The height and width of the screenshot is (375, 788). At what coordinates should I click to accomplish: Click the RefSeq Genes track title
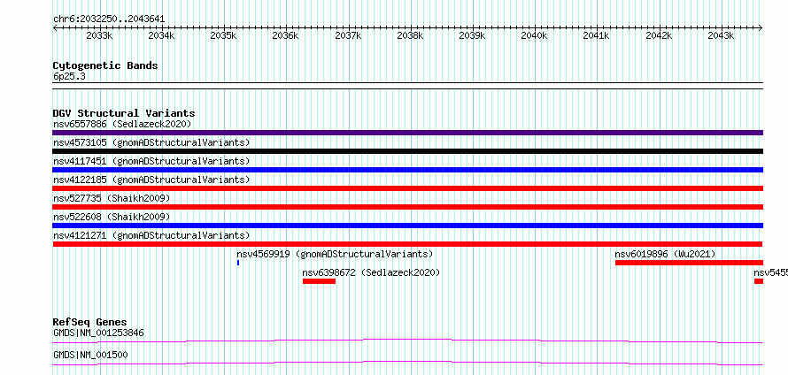click(x=89, y=322)
